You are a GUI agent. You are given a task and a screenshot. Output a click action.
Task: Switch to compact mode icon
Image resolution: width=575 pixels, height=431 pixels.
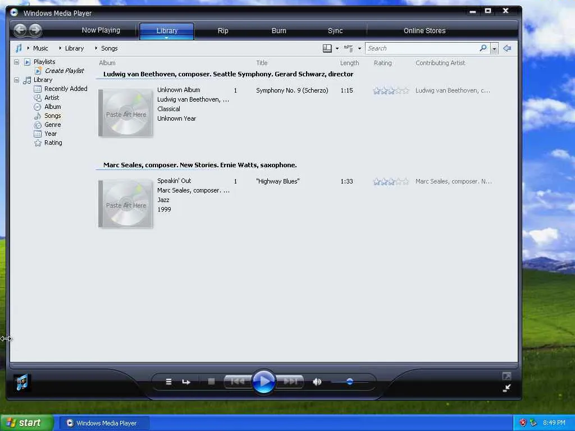click(x=506, y=388)
